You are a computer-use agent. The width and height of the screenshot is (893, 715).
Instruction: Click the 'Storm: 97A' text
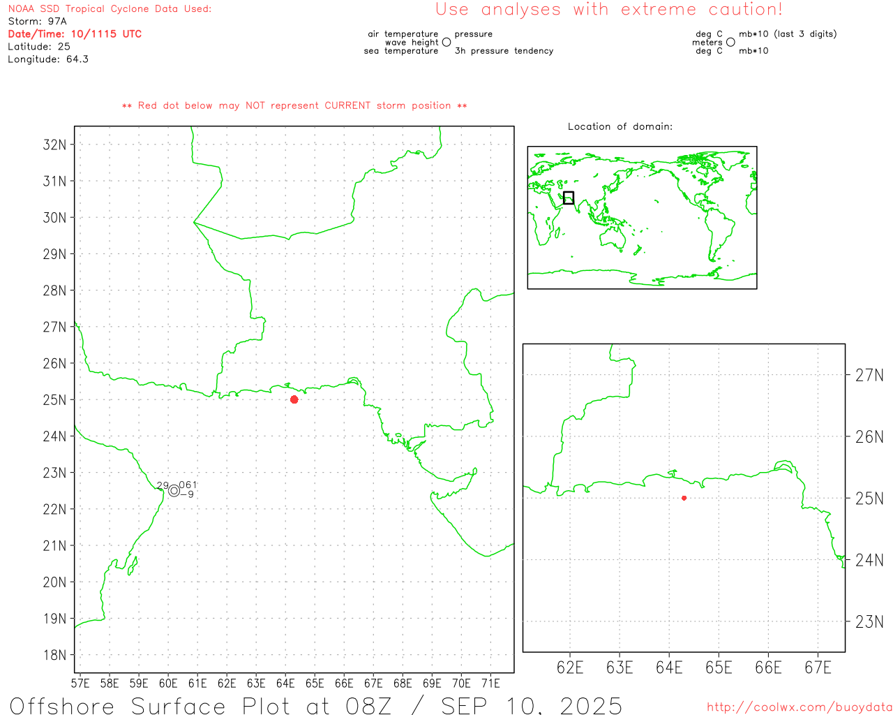[x=37, y=21]
